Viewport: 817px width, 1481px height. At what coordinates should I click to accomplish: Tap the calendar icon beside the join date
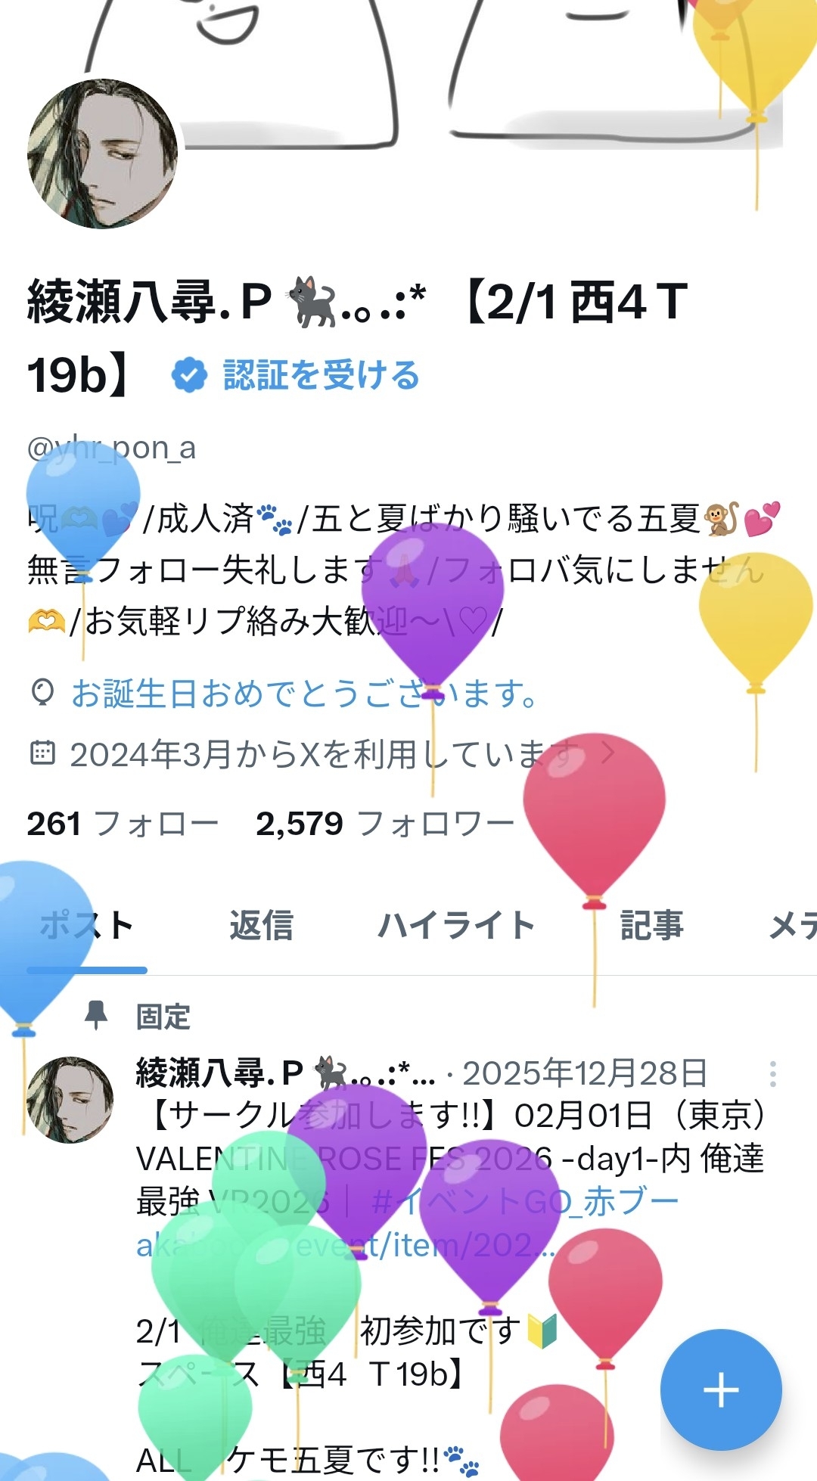pos(42,753)
